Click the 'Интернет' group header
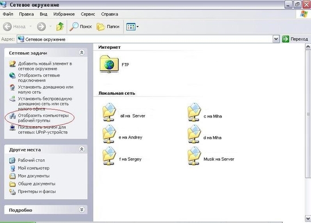This screenshot has width=311, height=223. pyautogui.click(x=110, y=47)
